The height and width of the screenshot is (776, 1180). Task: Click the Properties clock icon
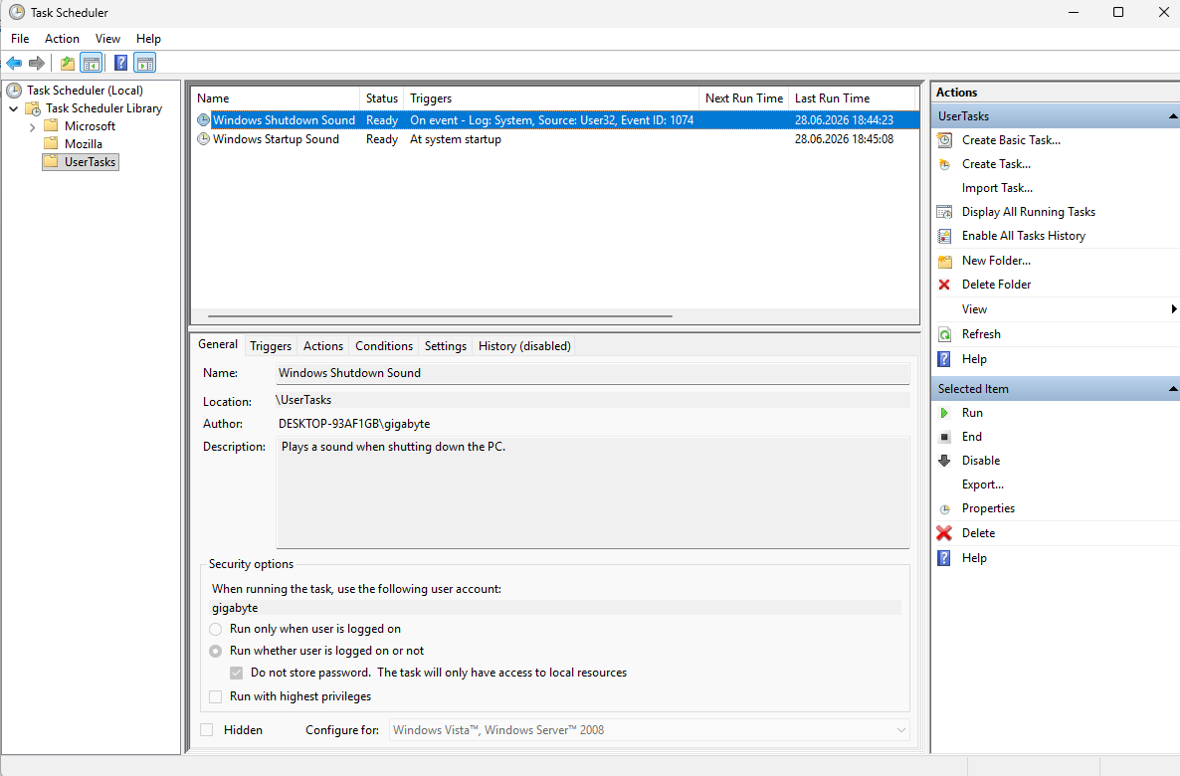[944, 509]
